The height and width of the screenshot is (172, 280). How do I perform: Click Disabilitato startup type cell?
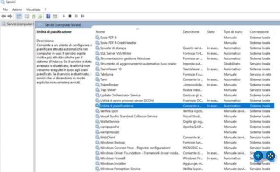232,64
